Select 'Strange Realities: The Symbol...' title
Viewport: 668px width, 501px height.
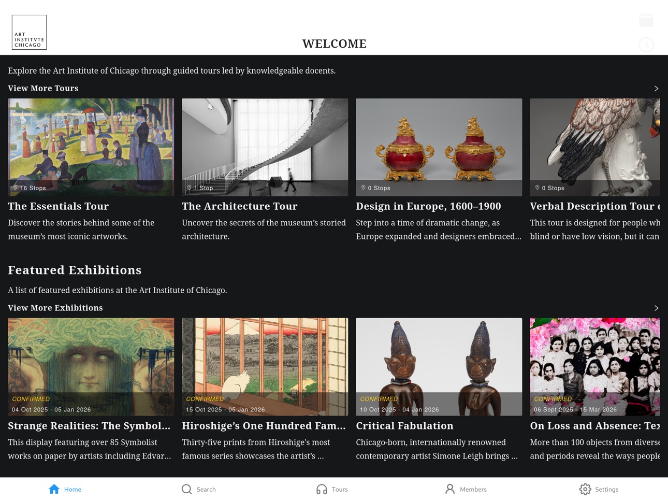[89, 426]
